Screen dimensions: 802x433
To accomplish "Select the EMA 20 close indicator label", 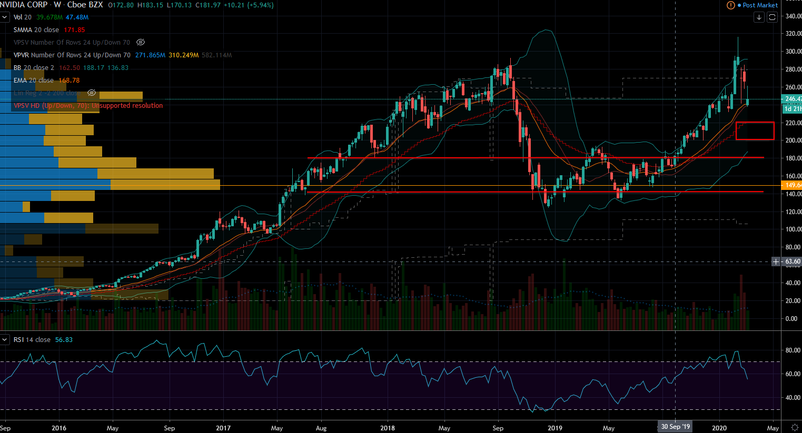I will (x=34, y=80).
